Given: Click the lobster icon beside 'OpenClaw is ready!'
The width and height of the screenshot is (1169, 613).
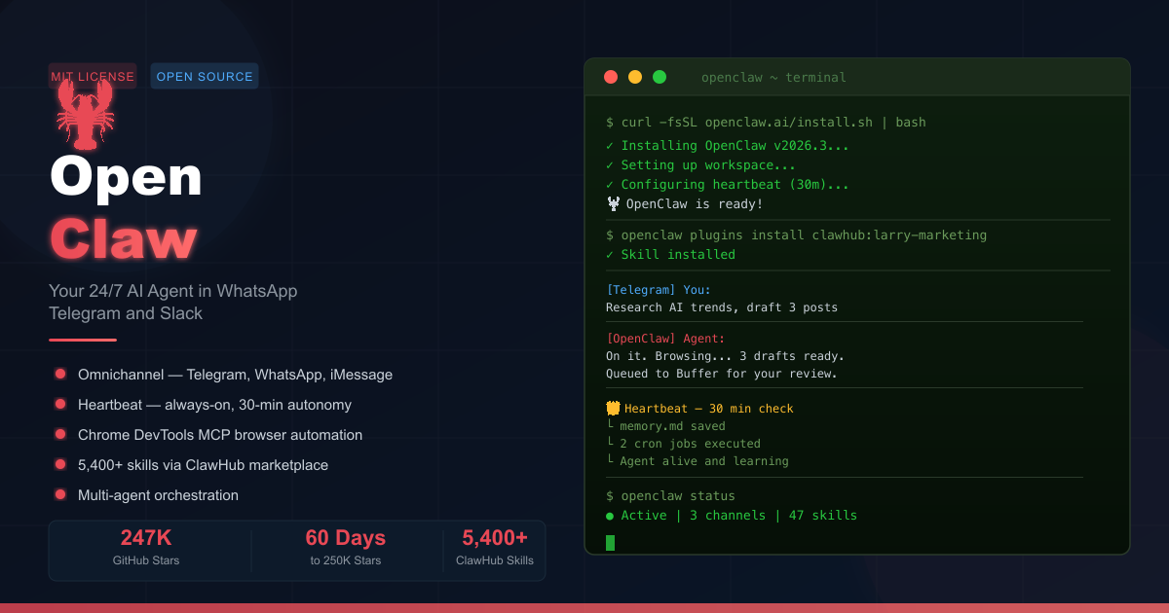Looking at the screenshot, I should (x=612, y=203).
